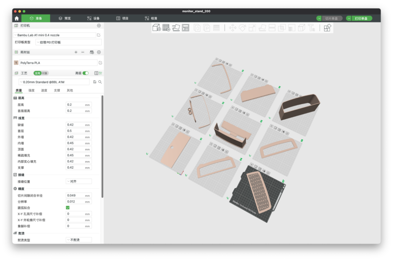Image resolution: width=393 pixels, height=260 pixels.
Task: Remove a filament with the minus icon
Action: click(x=83, y=52)
